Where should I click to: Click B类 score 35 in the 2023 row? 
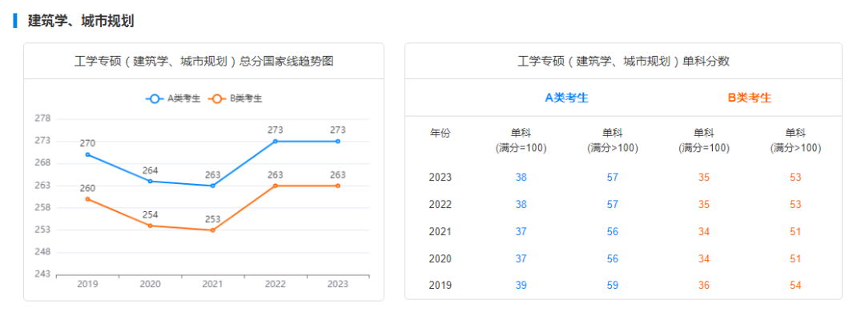704,178
